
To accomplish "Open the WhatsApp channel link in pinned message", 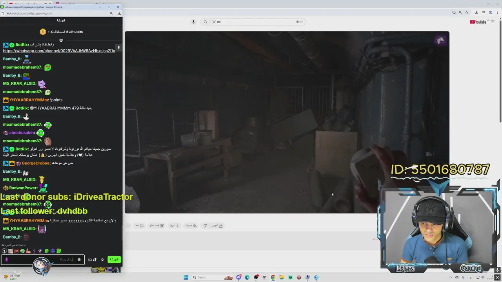I will 59,51.
